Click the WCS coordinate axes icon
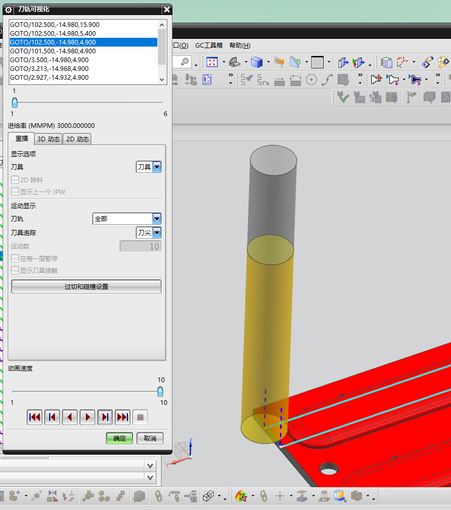 pos(402,62)
